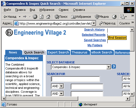The image size is (136, 108).
Task: Go to the Home page icon
Action: (x=48, y=17)
